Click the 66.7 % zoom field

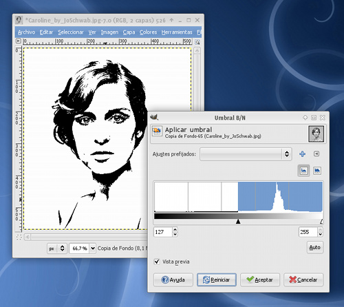tap(80, 248)
